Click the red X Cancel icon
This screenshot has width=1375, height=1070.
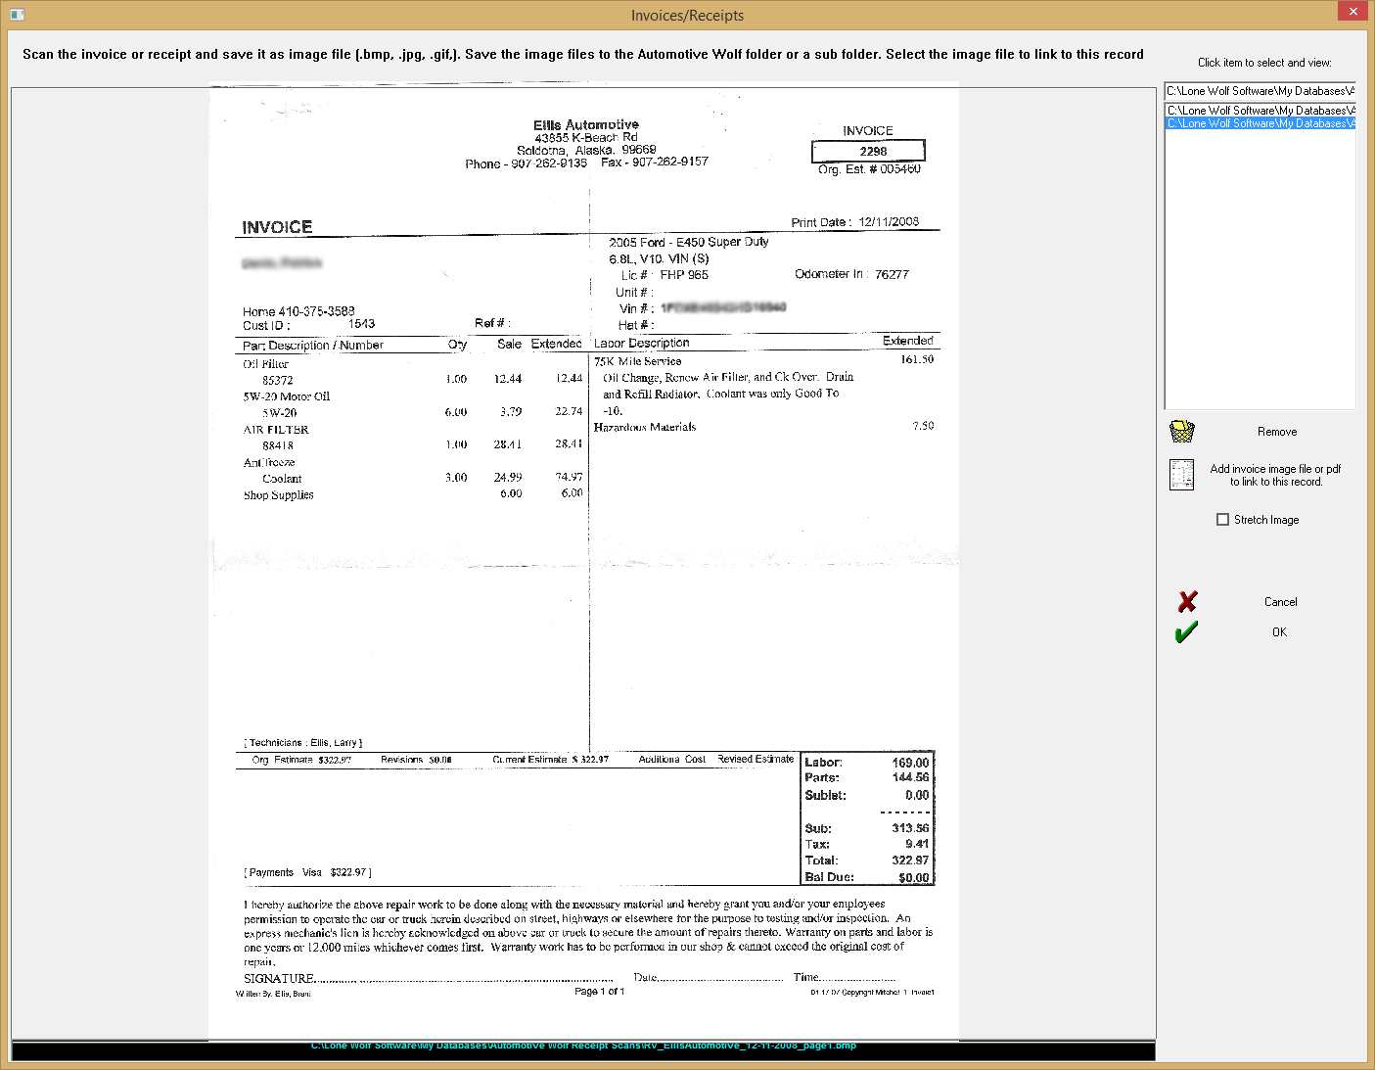(x=1187, y=602)
